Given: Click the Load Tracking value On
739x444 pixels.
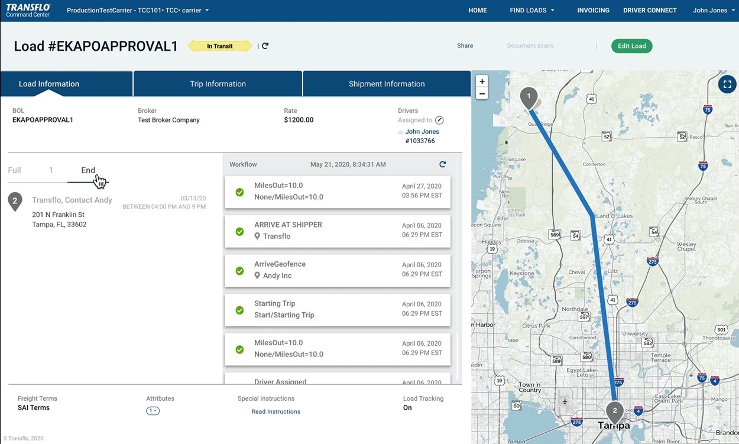Looking at the screenshot, I should point(407,408).
